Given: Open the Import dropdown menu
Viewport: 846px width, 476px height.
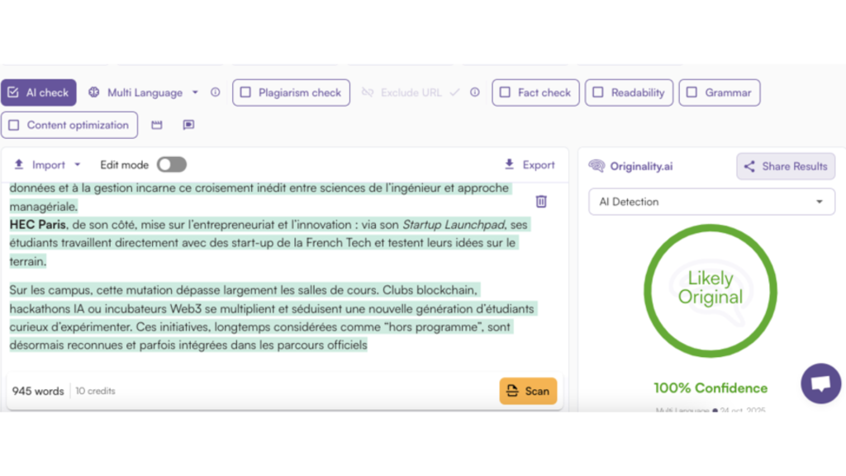Looking at the screenshot, I should [x=47, y=164].
